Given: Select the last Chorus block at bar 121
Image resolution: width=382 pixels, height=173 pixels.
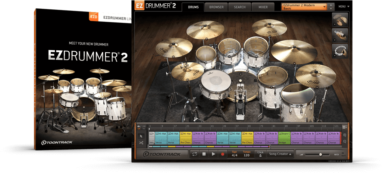Looking at the screenshot, I should tap(333, 138).
